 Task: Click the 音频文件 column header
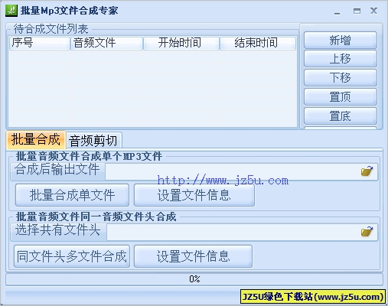[106, 43]
